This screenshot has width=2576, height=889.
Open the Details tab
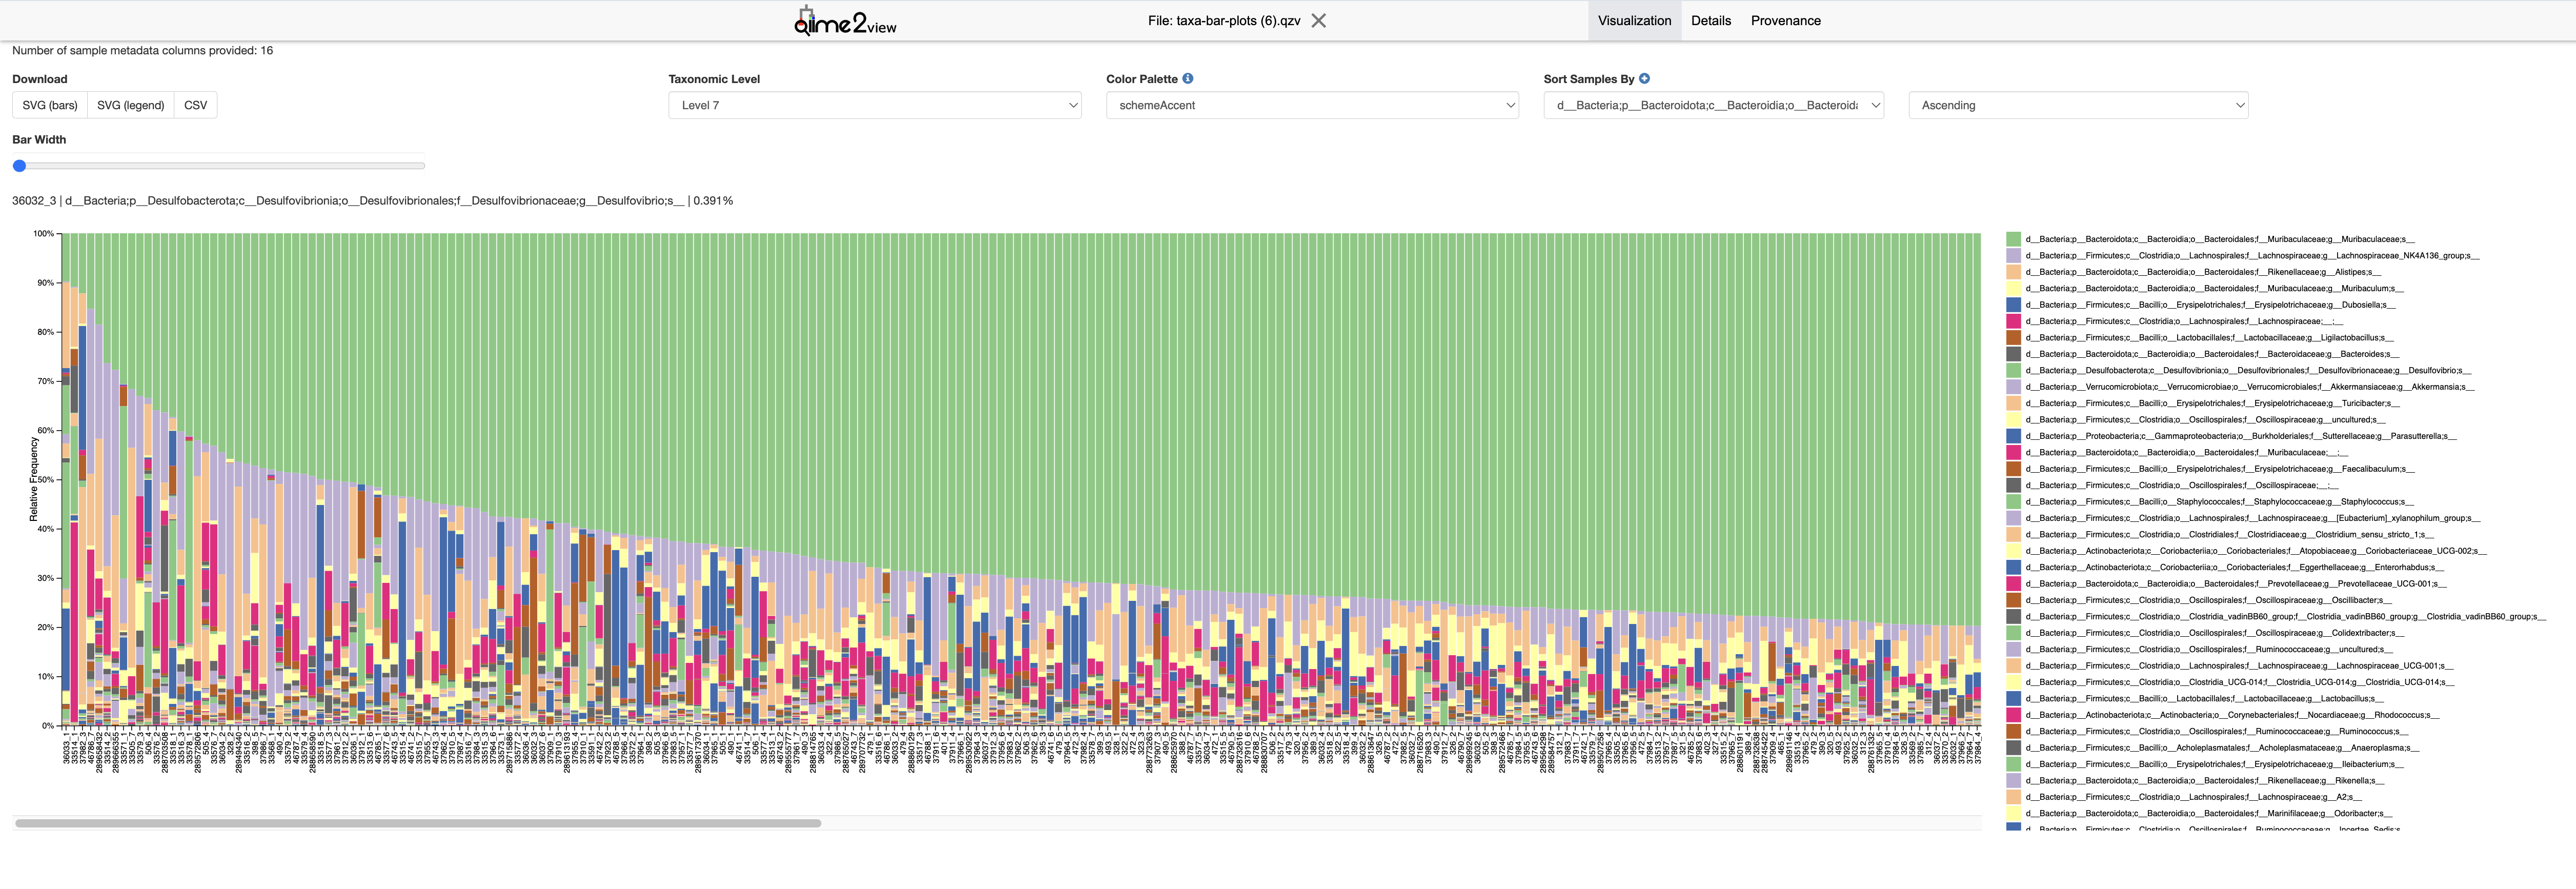(1711, 20)
